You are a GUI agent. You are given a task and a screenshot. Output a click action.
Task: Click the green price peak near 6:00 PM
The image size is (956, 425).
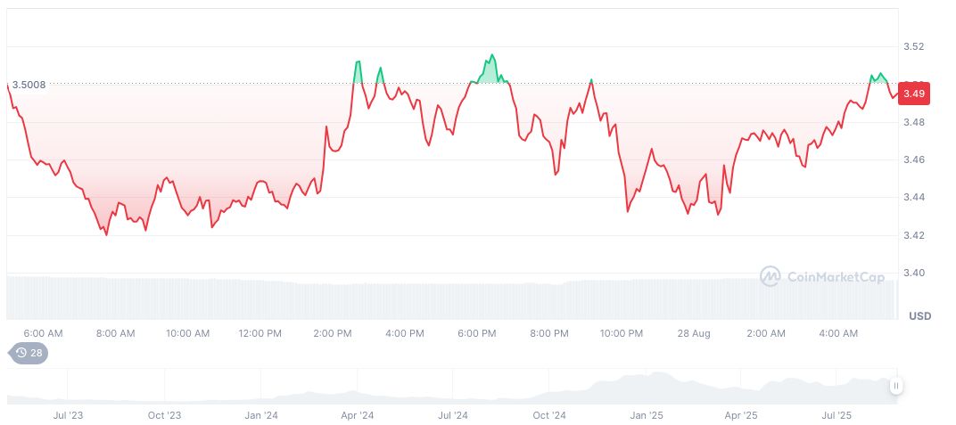tap(491, 56)
